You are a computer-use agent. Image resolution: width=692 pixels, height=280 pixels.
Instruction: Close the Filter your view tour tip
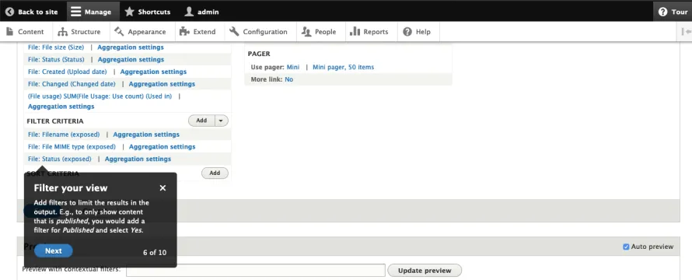(x=163, y=188)
